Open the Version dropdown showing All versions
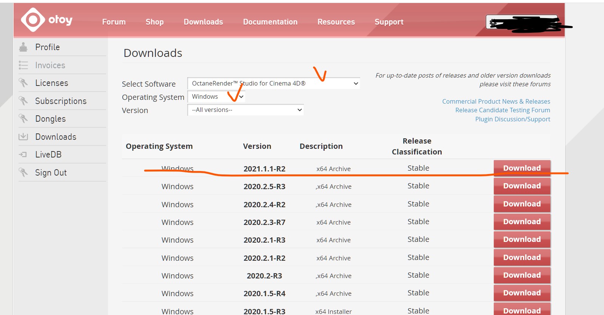Image resolution: width=604 pixels, height=315 pixels. tap(246, 110)
